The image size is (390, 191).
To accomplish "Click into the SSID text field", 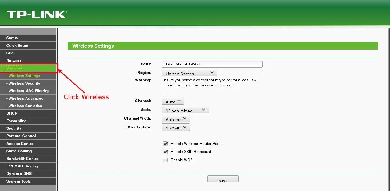I will click(x=212, y=64).
